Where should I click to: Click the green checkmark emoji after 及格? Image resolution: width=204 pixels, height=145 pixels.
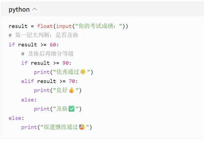[x=72, y=109]
